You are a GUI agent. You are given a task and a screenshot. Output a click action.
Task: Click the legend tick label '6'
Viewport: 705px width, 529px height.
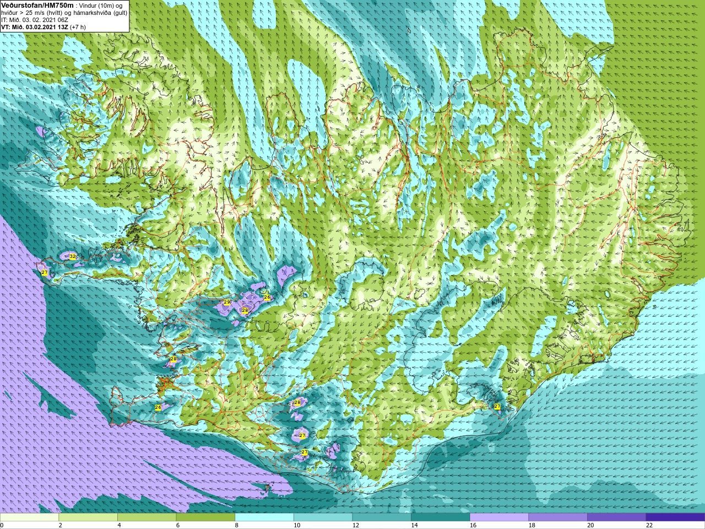tap(178, 526)
